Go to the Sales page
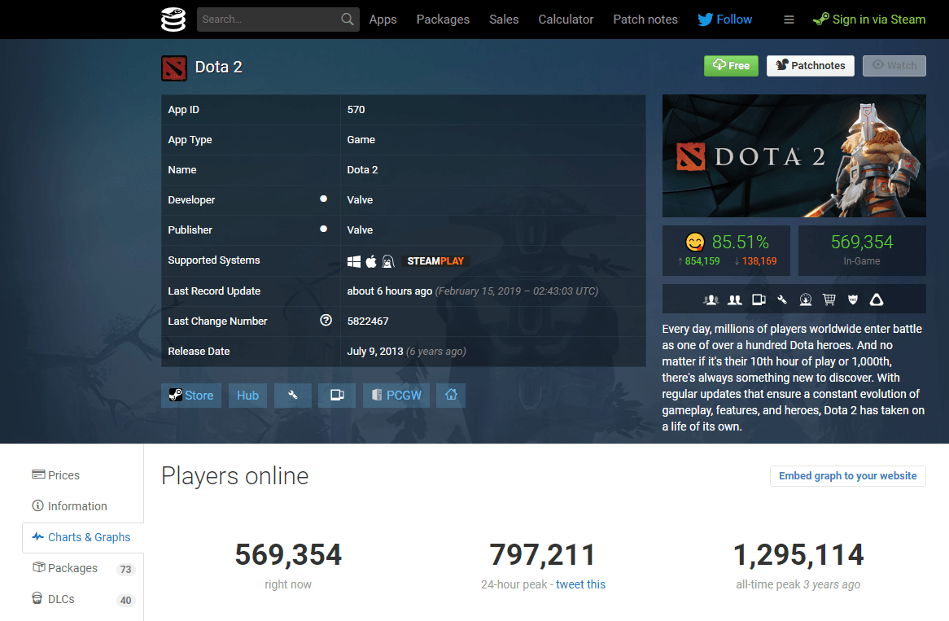The image size is (949, 621). click(x=504, y=20)
